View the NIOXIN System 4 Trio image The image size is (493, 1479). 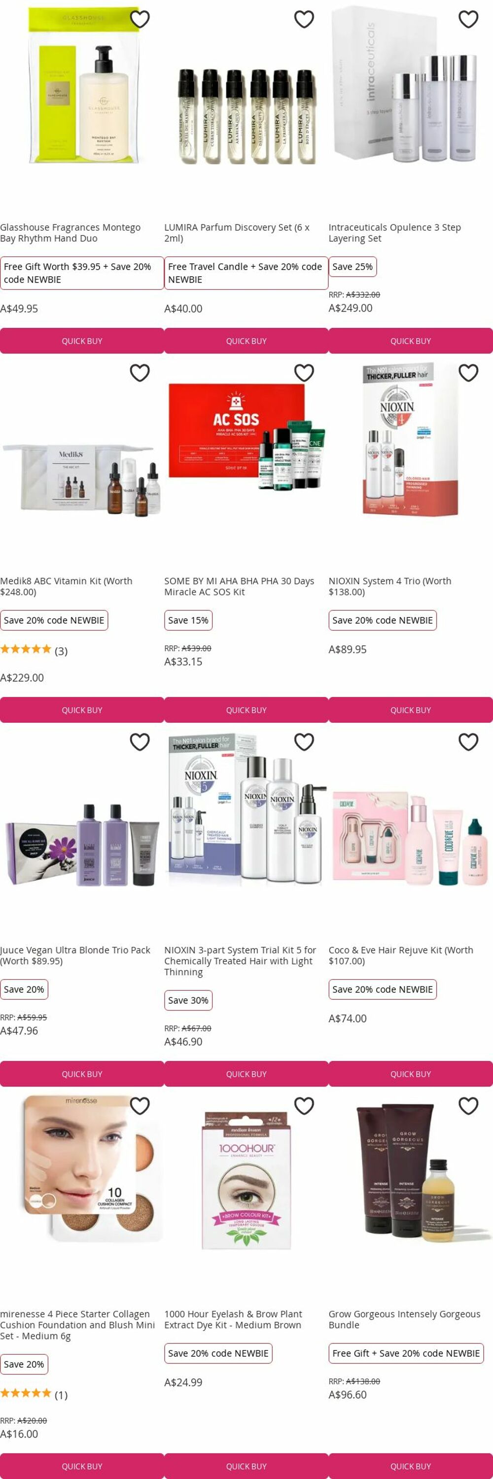(x=410, y=440)
